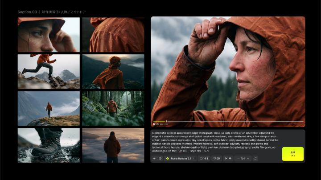Click the yellow 生成 generate button
The image size is (321, 180).
(293, 154)
